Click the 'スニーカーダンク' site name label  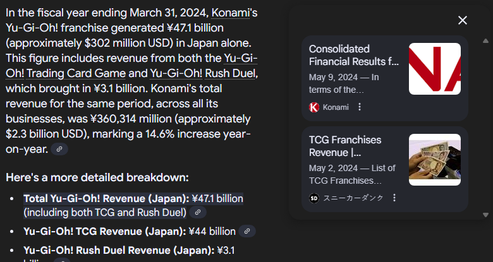click(x=353, y=198)
